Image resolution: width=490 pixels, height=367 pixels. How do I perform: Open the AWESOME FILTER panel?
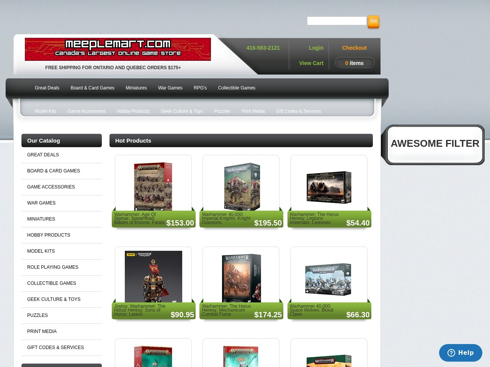click(x=435, y=144)
